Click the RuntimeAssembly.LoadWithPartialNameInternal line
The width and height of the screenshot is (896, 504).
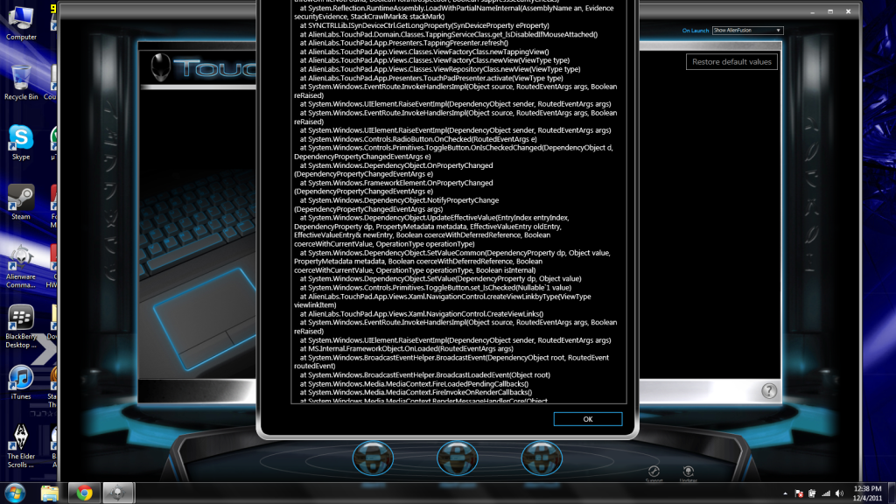454,12
